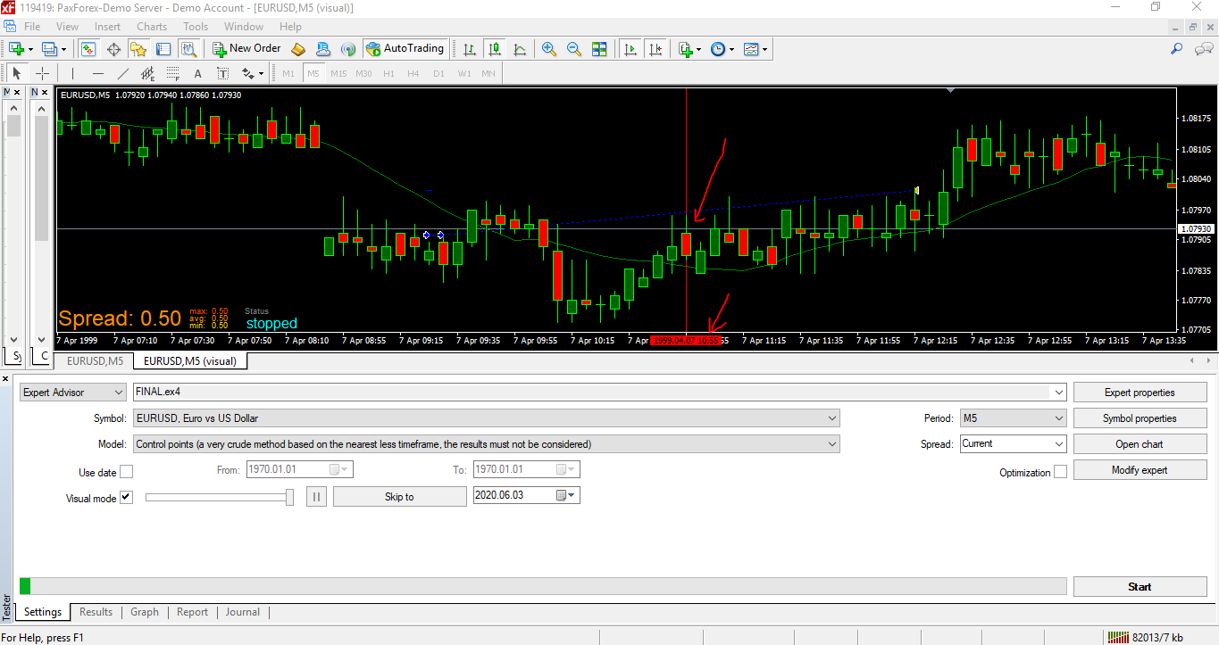Open the Charts menu
Screen dimensions: 1219x645
point(152,27)
